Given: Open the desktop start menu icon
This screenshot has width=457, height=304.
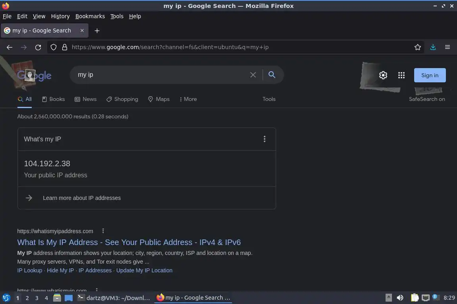Looking at the screenshot, I should click(6, 298).
